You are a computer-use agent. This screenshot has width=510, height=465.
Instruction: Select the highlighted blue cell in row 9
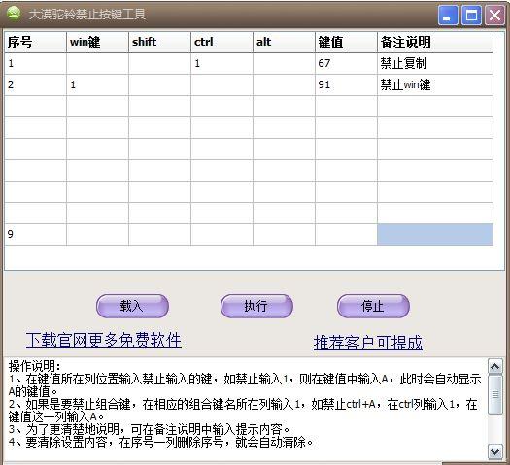(x=435, y=234)
